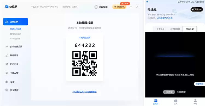
Task: Tap the 开通VIP crown button
Action: coord(197,9)
